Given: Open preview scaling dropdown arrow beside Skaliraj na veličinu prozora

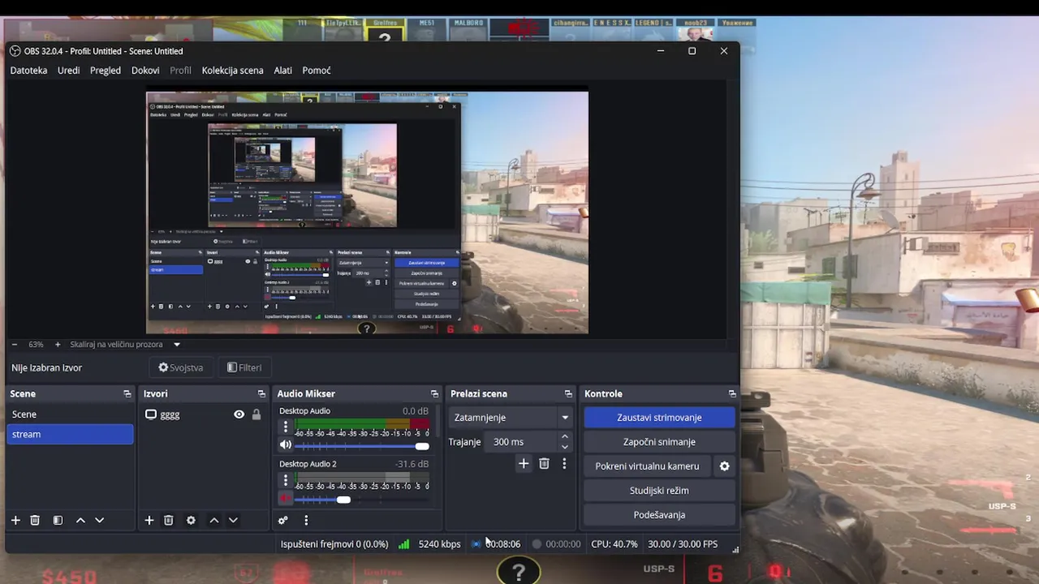Looking at the screenshot, I should [x=177, y=345].
